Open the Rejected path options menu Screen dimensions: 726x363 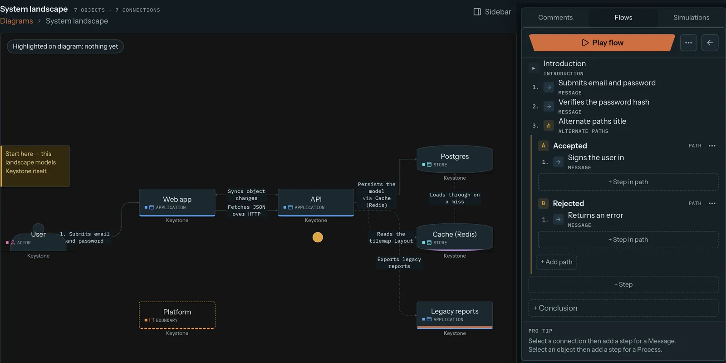[x=712, y=203]
